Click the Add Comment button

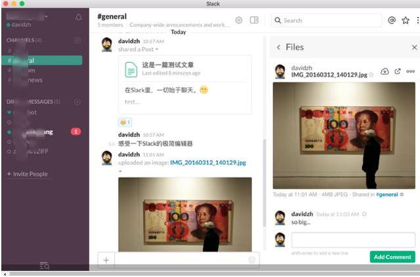[392, 257]
